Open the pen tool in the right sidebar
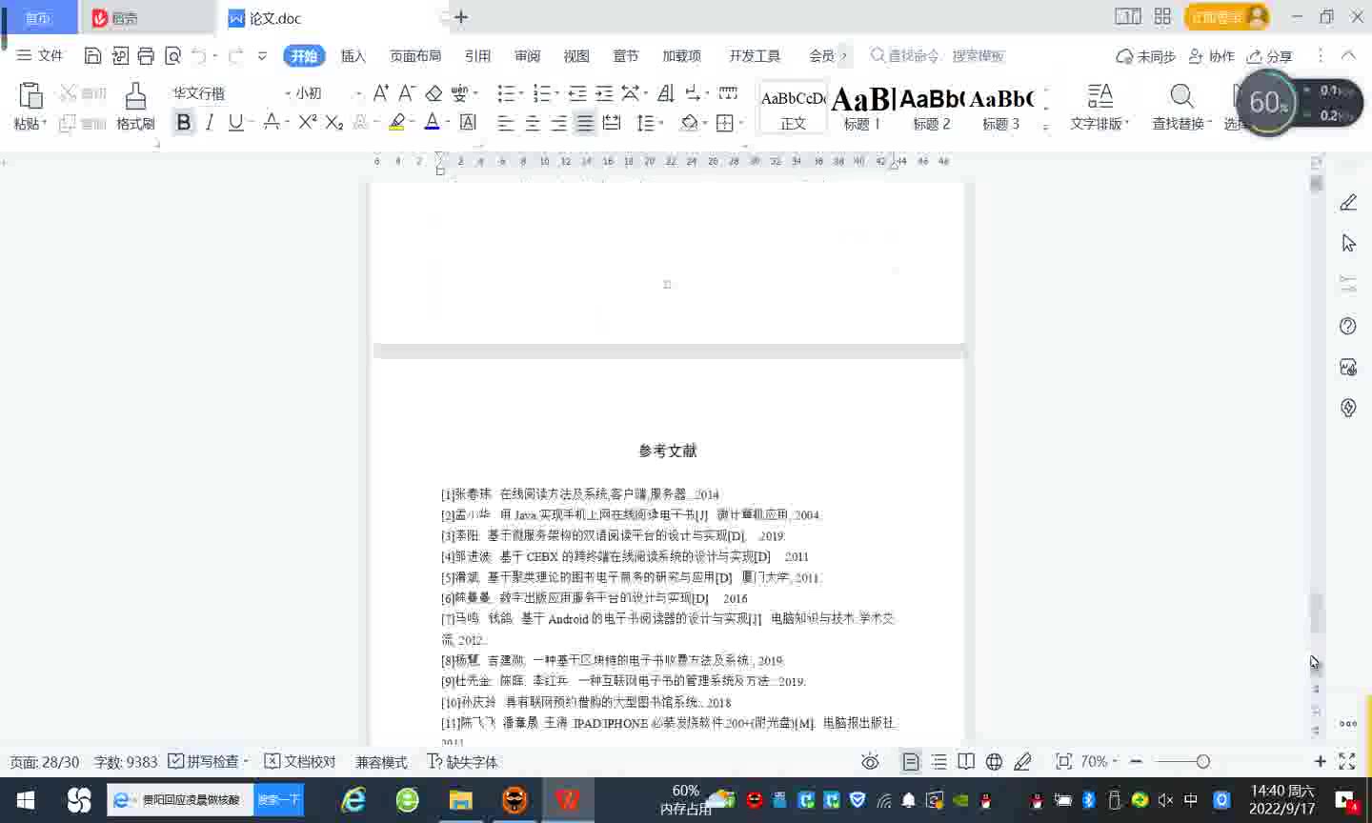The height and width of the screenshot is (823, 1372). point(1348,202)
